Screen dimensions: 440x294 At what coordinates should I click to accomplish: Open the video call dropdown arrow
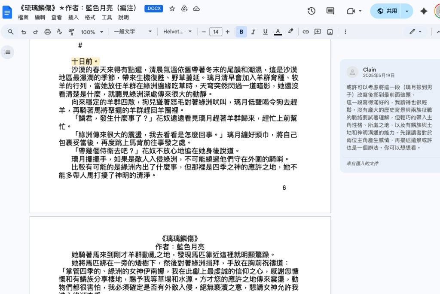361,11
